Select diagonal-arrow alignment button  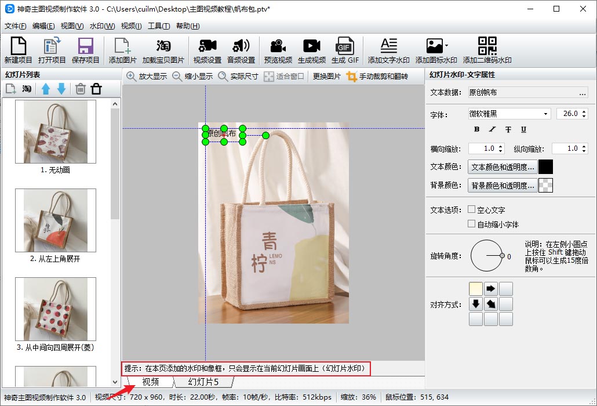pos(491,304)
